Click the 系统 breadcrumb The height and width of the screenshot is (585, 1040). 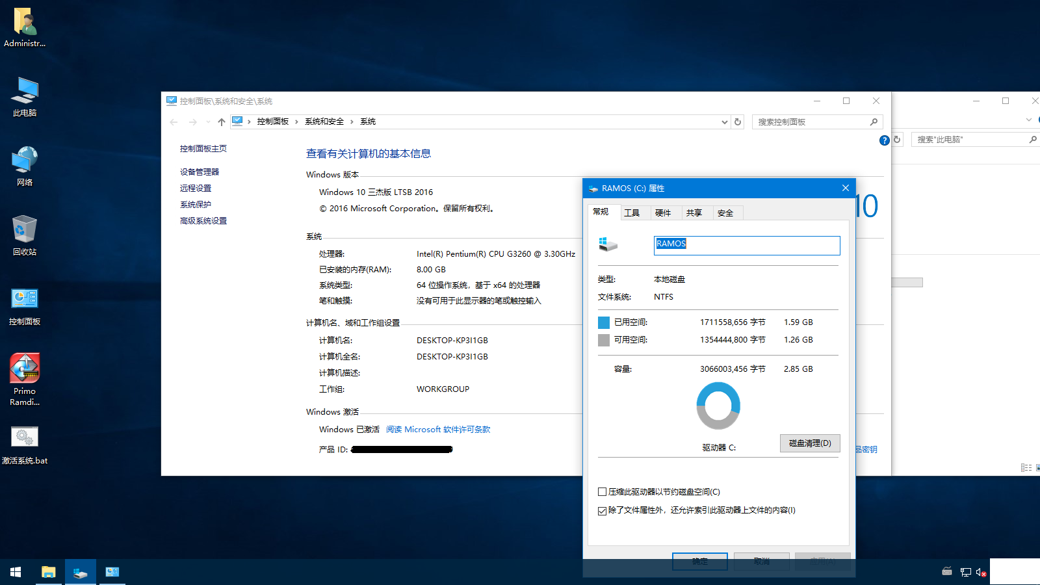point(368,122)
